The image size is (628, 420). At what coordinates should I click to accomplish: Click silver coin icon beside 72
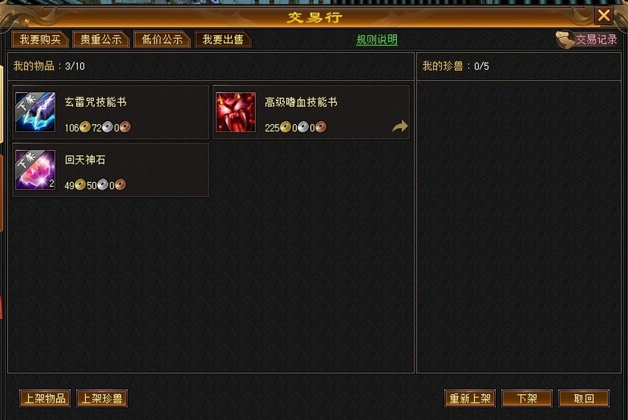tap(107, 127)
